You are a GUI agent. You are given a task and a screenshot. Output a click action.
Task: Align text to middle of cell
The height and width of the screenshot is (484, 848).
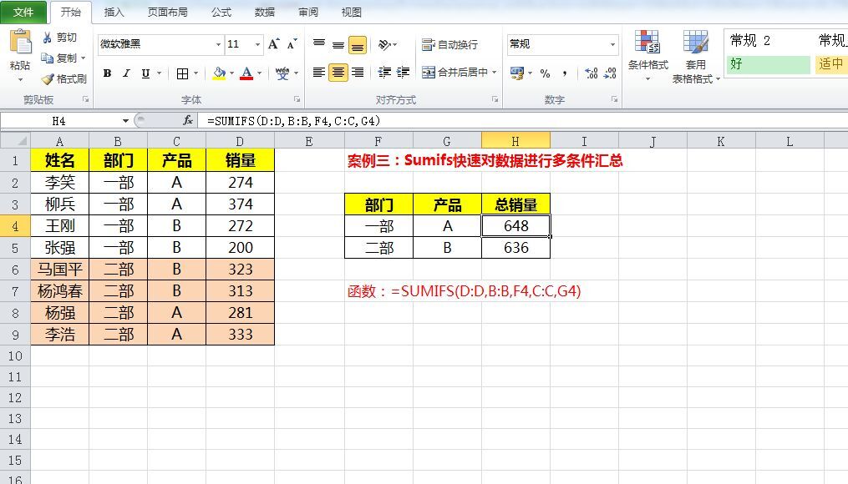[x=338, y=44]
